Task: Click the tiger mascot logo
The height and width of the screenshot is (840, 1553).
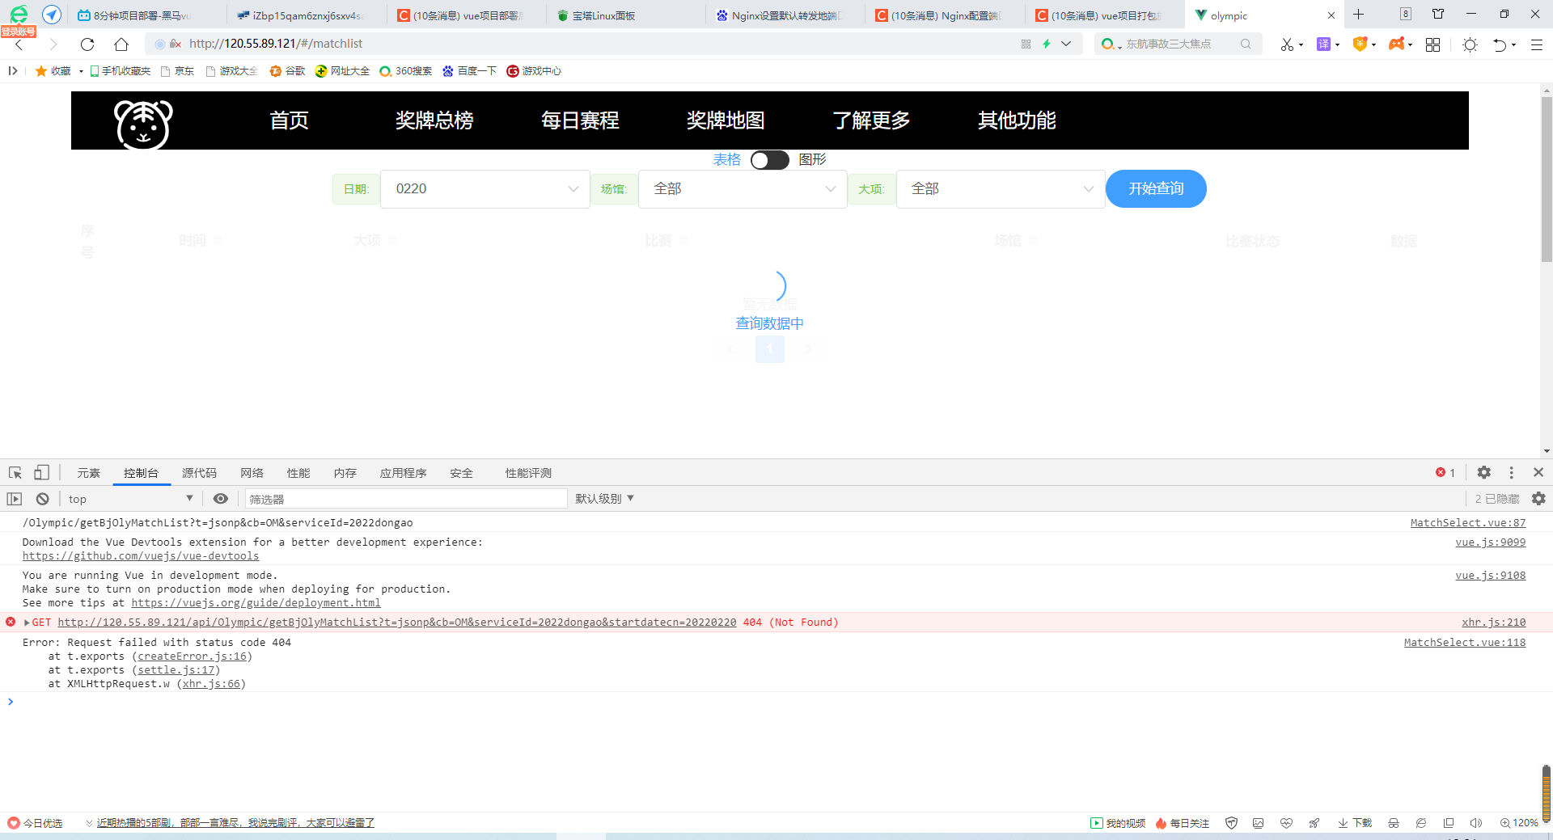Action: 143,124
